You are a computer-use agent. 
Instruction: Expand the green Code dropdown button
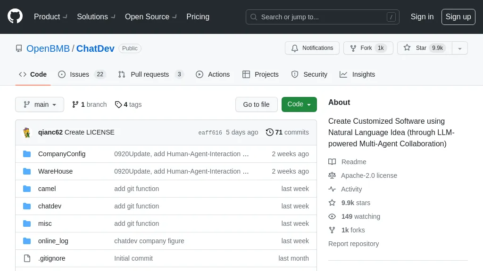pyautogui.click(x=299, y=104)
